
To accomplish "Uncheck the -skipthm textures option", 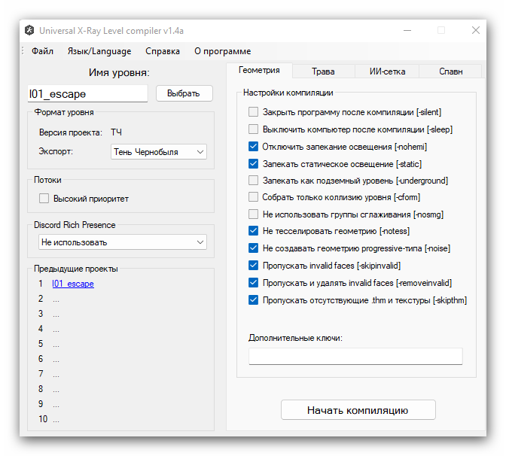I will (254, 300).
